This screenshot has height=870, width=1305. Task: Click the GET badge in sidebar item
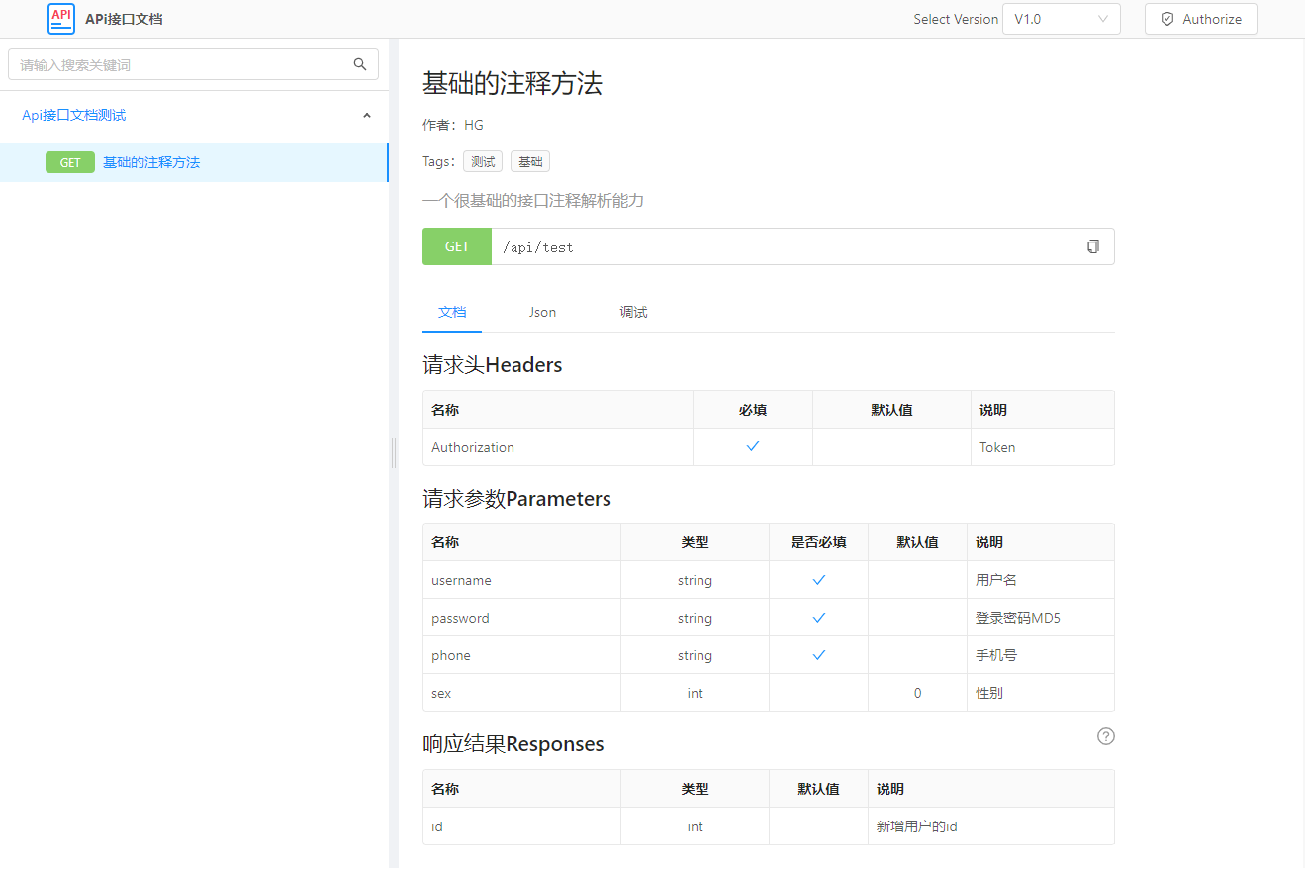(x=70, y=162)
